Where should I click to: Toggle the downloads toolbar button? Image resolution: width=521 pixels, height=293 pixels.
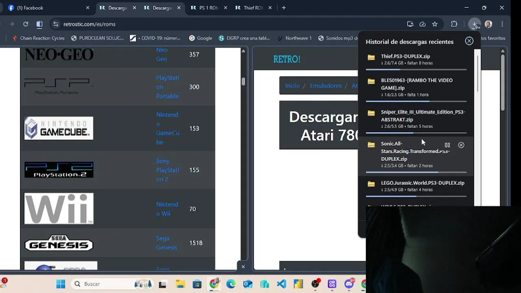click(475, 24)
